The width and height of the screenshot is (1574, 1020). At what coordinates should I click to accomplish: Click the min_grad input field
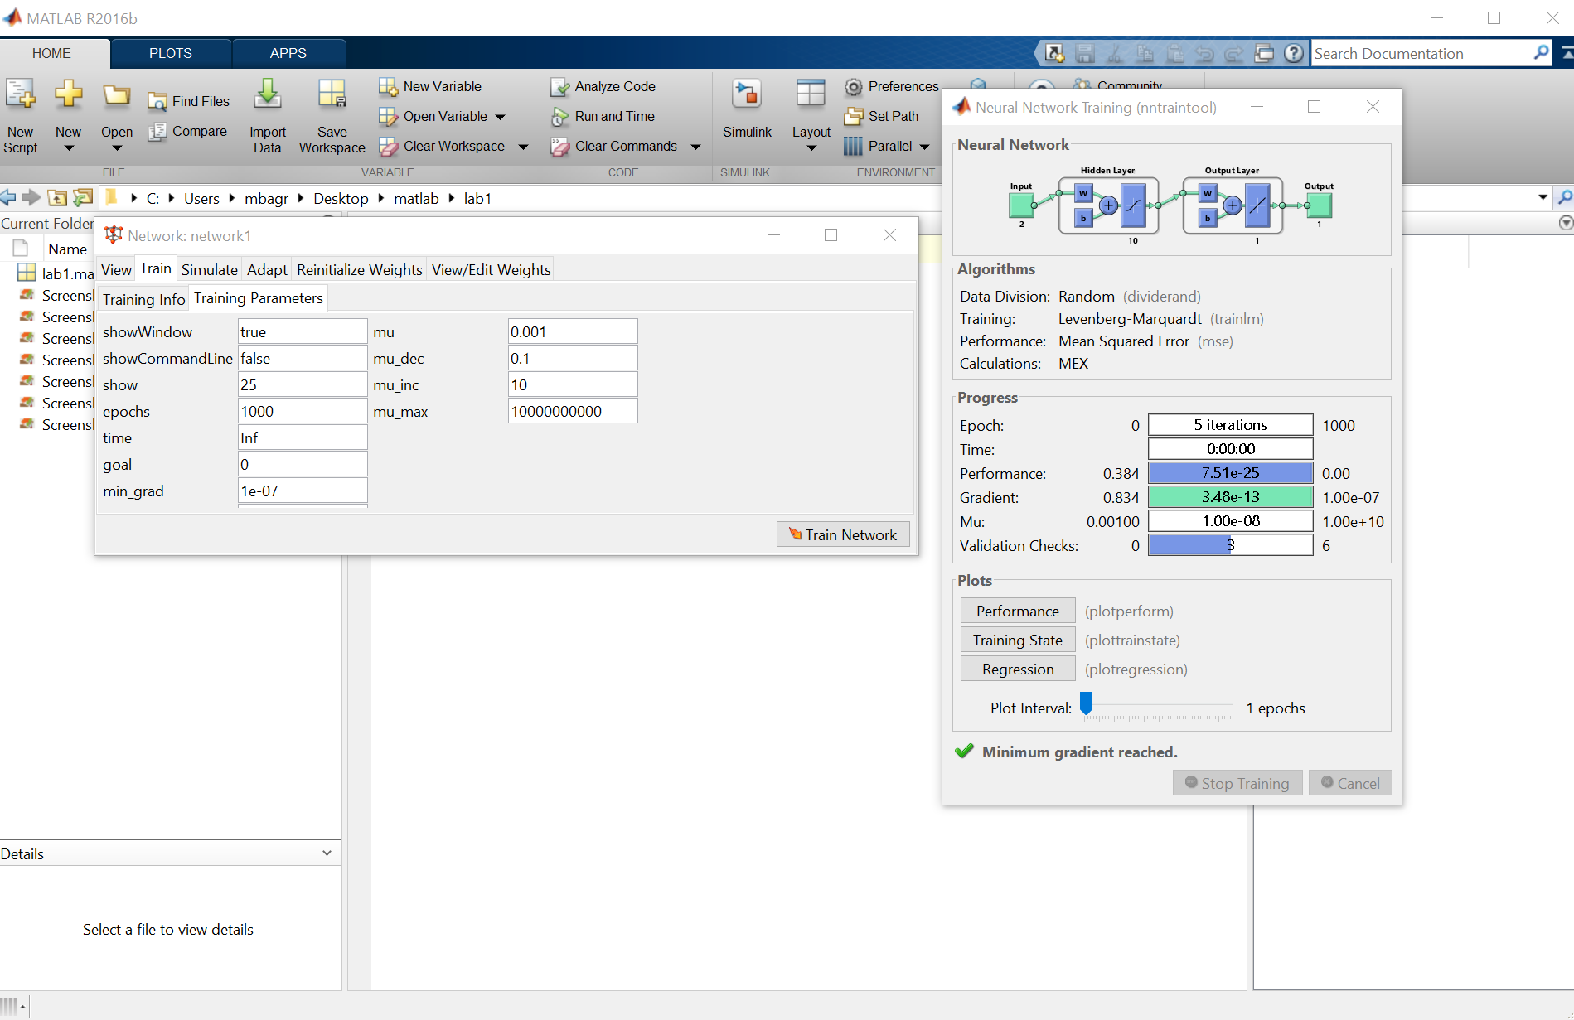302,491
